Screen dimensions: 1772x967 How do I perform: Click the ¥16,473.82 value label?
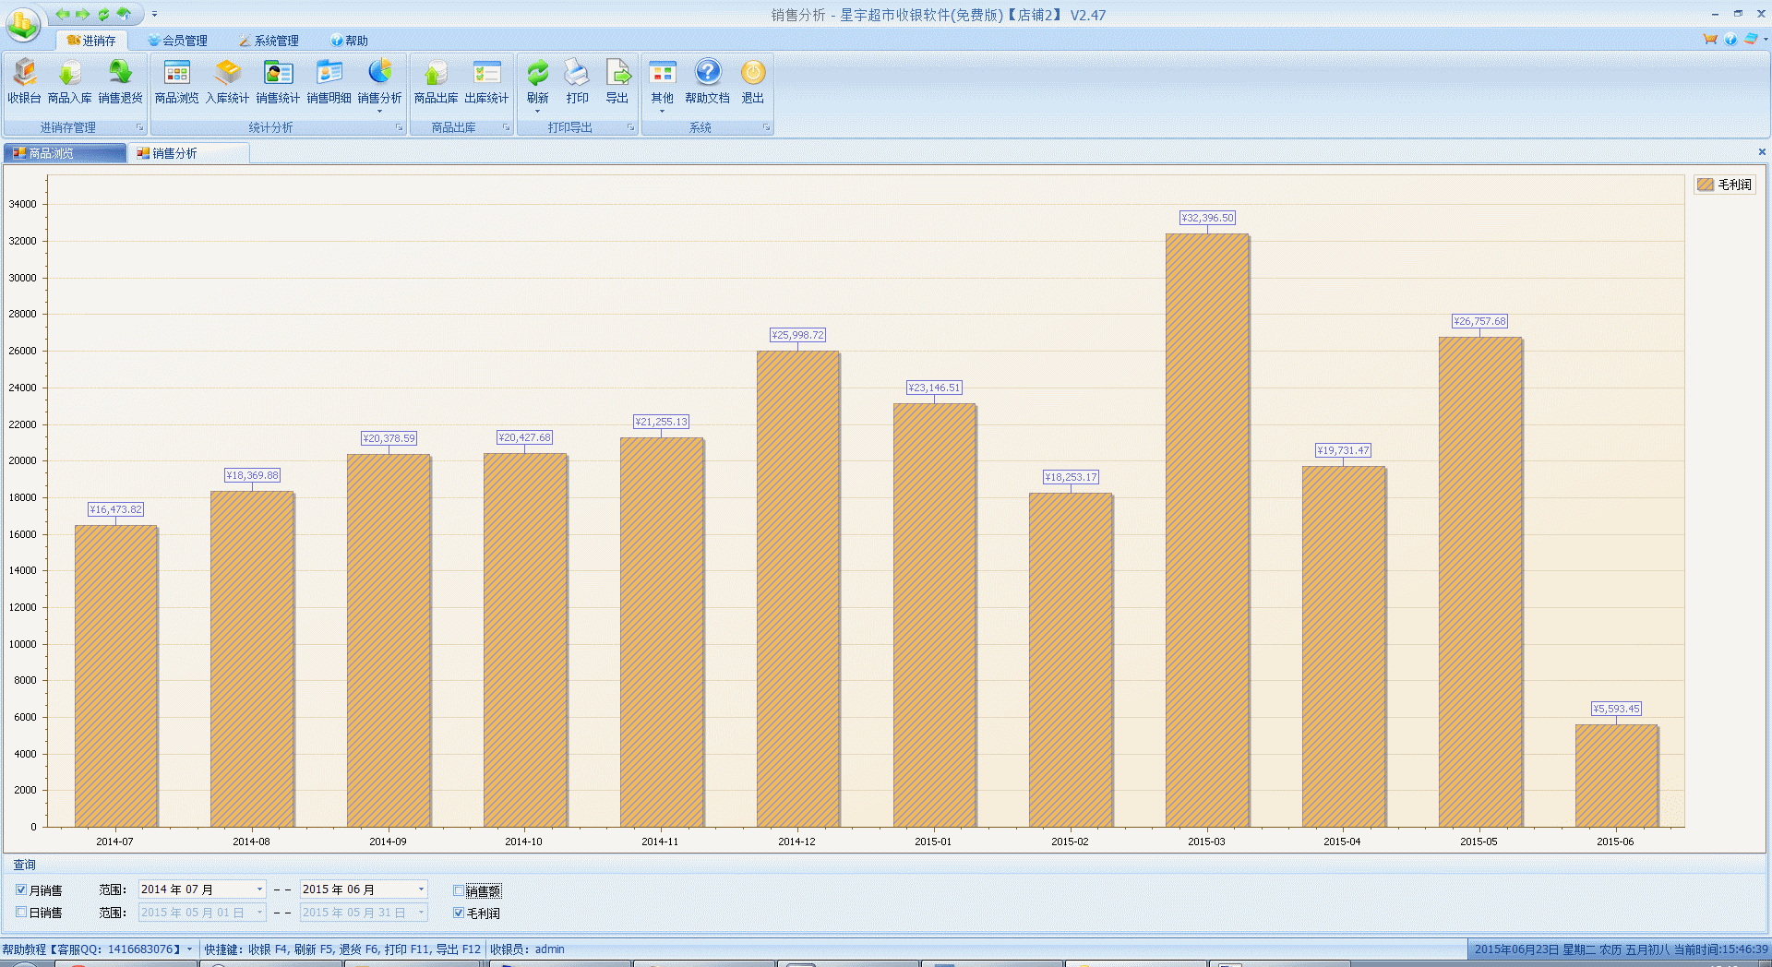[x=115, y=509]
